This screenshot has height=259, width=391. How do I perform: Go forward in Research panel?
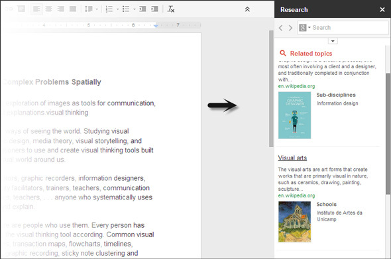click(290, 28)
